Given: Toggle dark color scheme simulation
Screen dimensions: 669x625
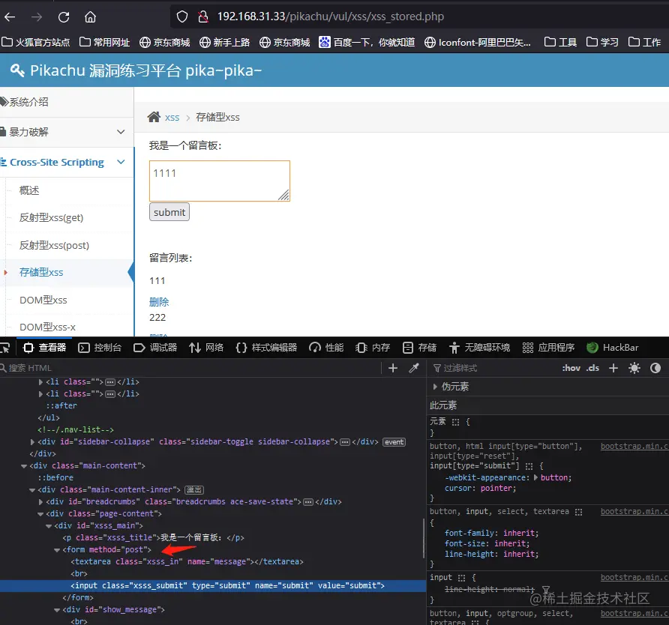Looking at the screenshot, I should (x=655, y=368).
